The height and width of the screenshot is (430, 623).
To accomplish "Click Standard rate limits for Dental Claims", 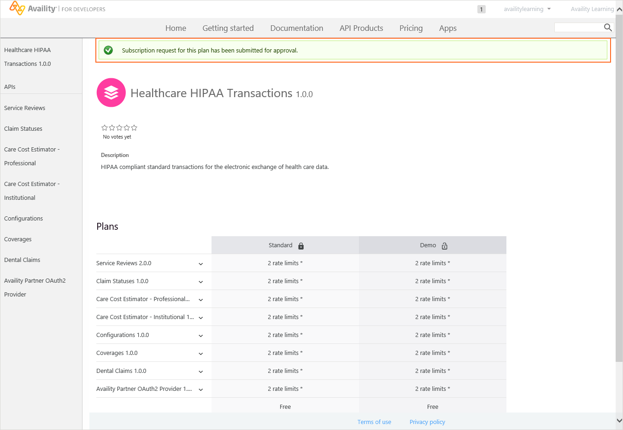I will (x=285, y=371).
